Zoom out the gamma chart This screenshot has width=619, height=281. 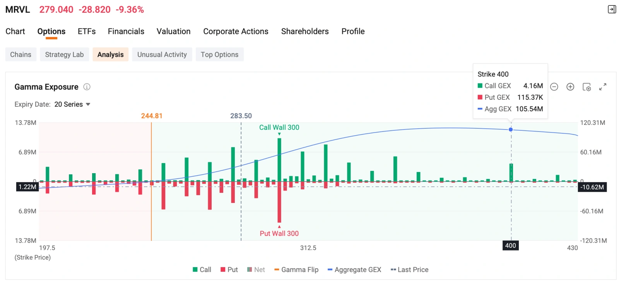(554, 87)
